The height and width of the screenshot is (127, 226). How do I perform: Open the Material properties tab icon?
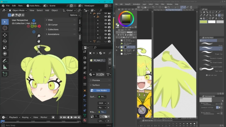pyautogui.click(x=85, y=120)
